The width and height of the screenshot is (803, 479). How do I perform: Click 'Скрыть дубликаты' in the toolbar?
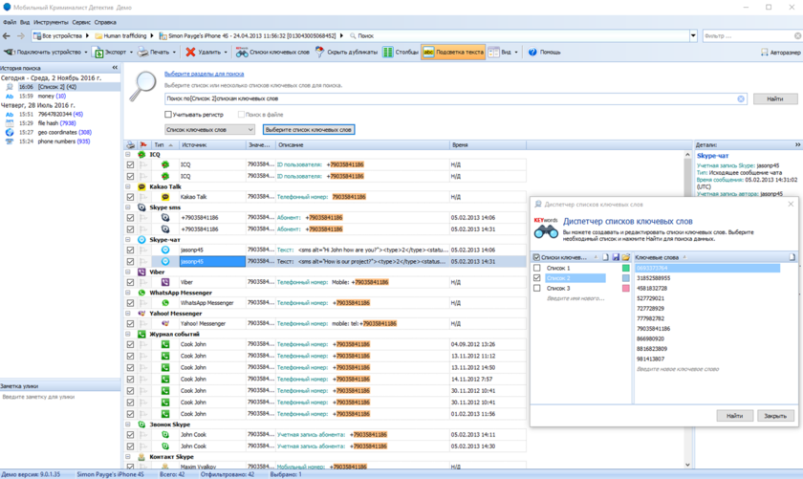[x=346, y=53]
